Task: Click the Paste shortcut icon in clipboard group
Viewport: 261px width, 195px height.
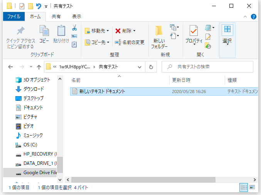Action: (x=74, y=44)
